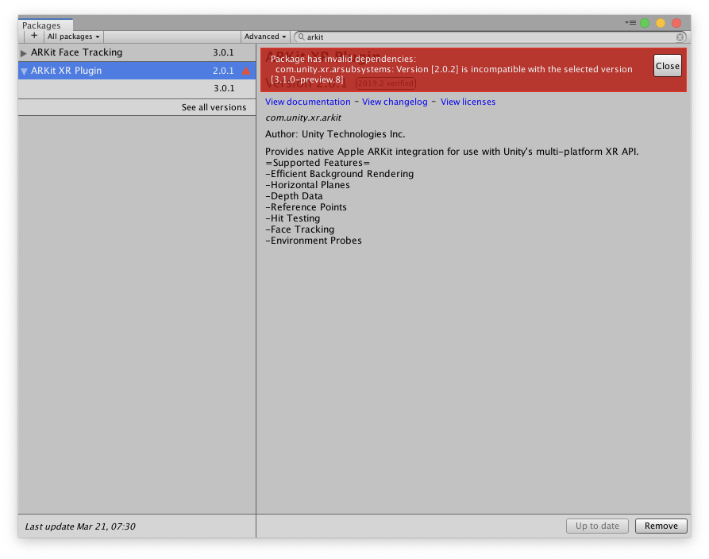Open the View changelog link
The height and width of the screenshot is (559, 709).
pos(395,102)
